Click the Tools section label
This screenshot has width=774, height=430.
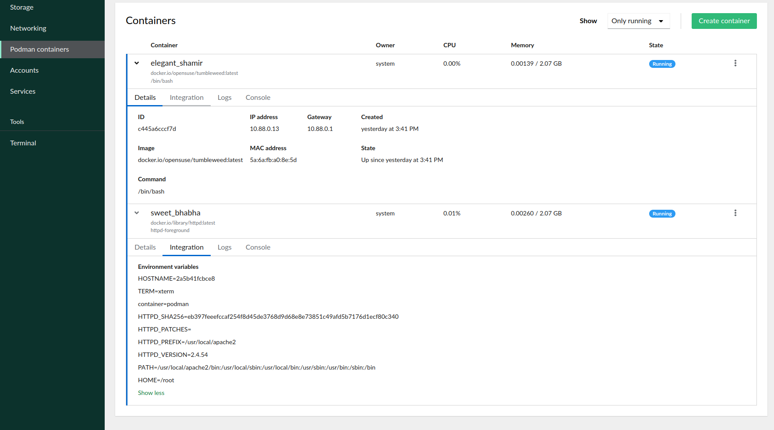coord(17,122)
